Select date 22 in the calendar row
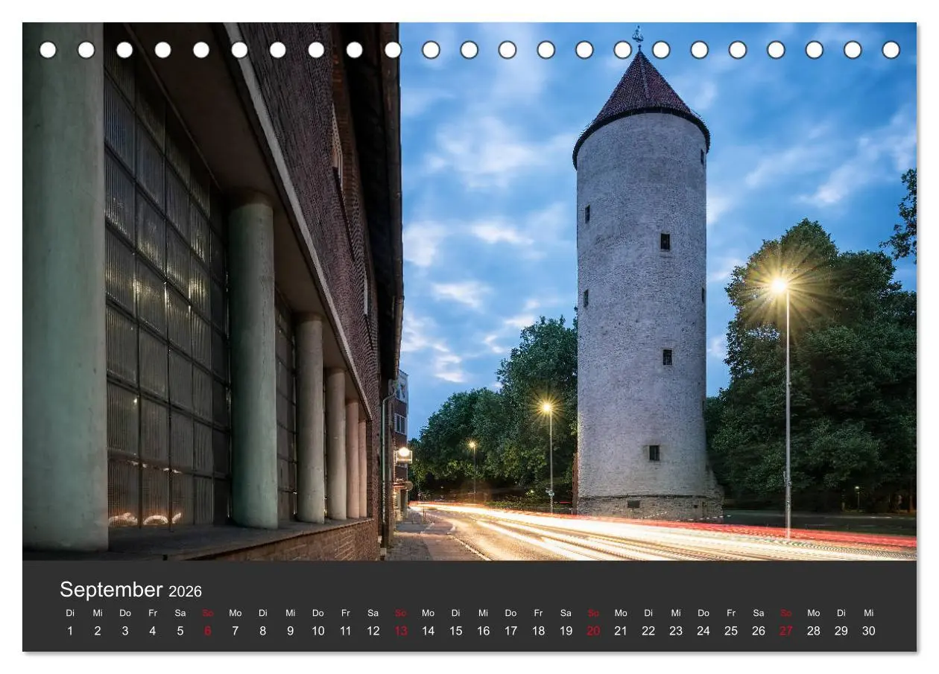The width and height of the screenshot is (939, 674). (648, 631)
